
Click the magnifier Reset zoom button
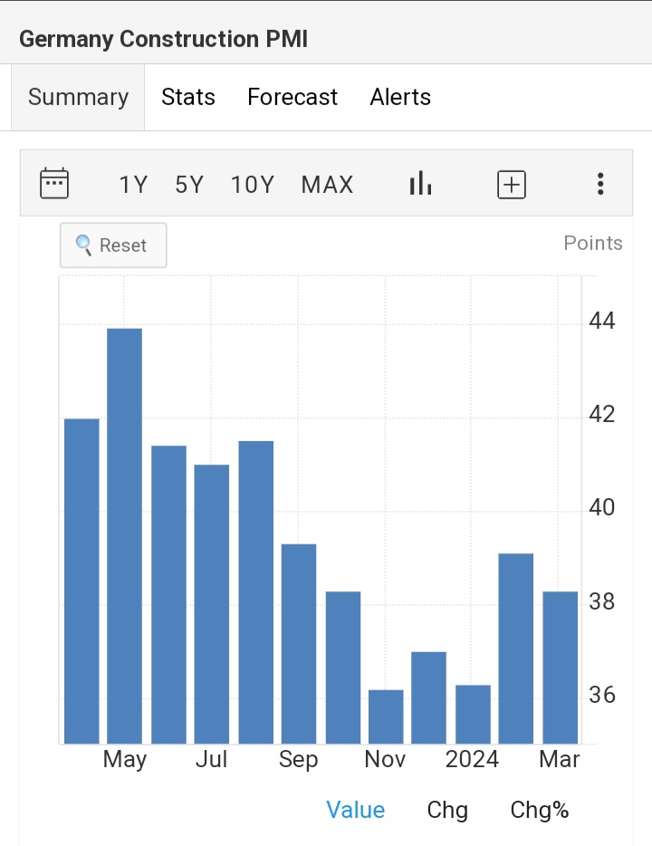(113, 245)
